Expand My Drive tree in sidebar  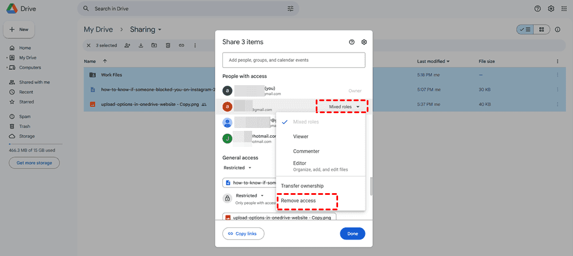[7, 58]
